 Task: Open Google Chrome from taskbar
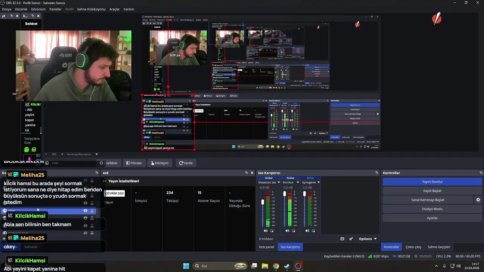276,266
